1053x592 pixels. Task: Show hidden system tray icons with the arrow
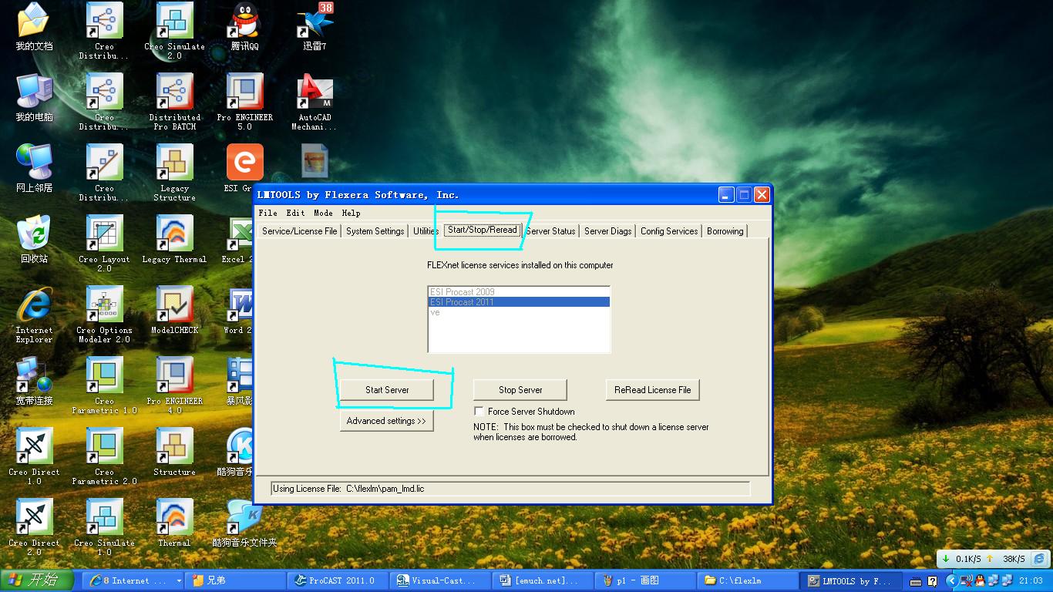click(952, 580)
